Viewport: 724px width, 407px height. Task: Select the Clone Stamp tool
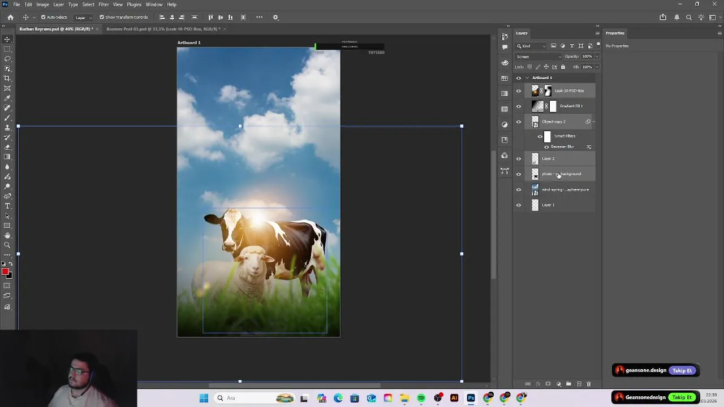pyautogui.click(x=7, y=128)
